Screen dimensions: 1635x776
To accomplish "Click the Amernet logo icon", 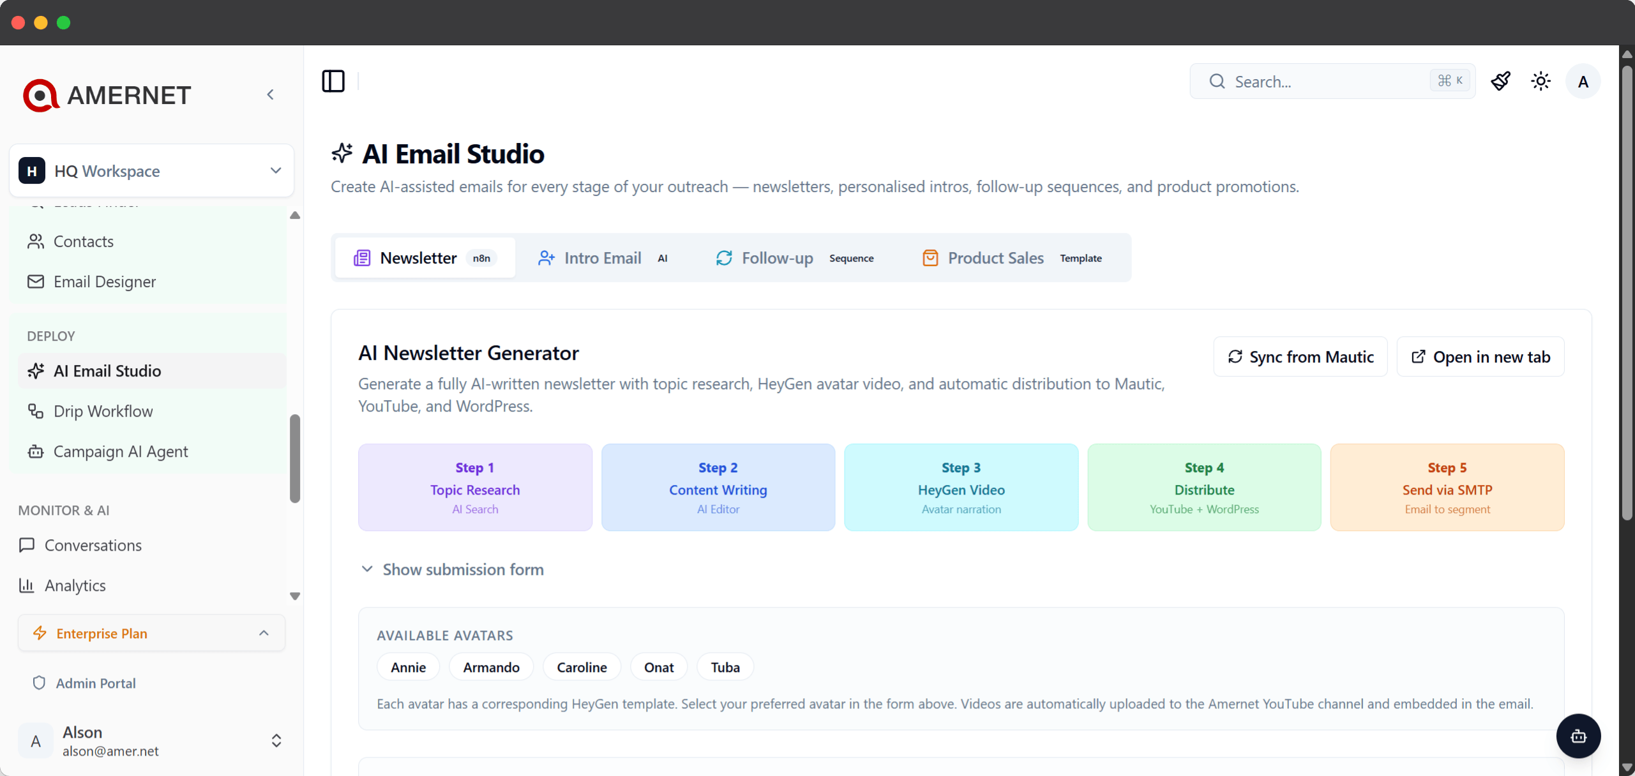I will coord(41,95).
